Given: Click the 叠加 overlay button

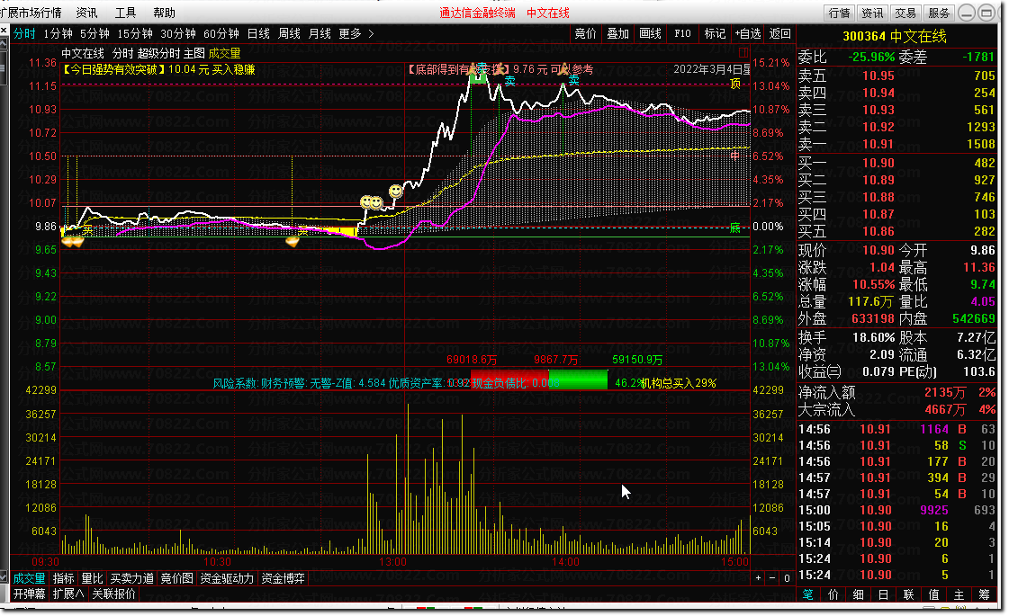Looking at the screenshot, I should tap(617, 33).
